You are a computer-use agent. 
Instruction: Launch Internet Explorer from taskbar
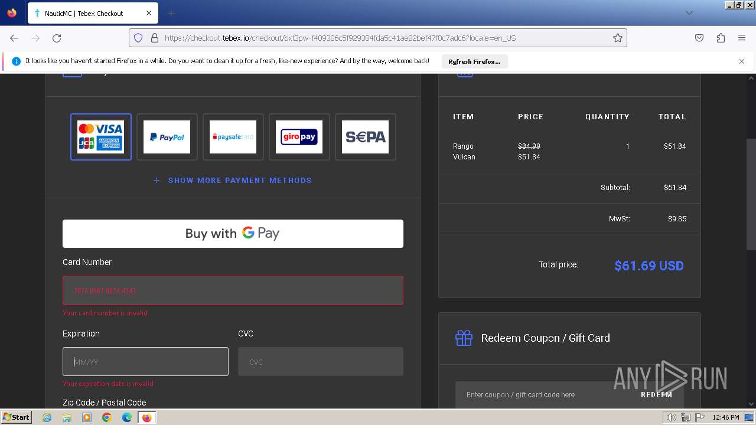pyautogui.click(x=47, y=417)
